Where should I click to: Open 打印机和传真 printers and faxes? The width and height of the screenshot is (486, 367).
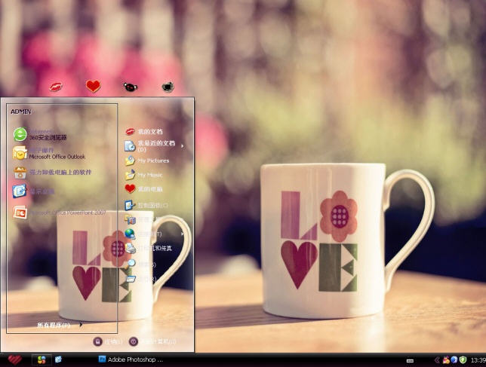pos(148,248)
